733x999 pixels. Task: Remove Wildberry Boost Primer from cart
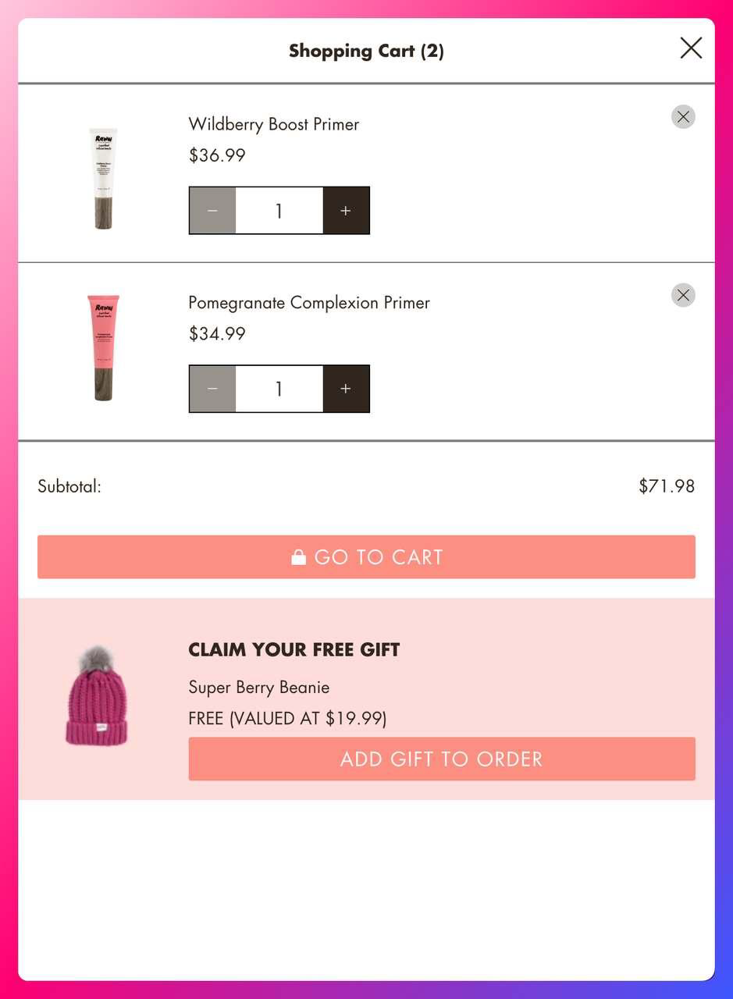pos(683,117)
